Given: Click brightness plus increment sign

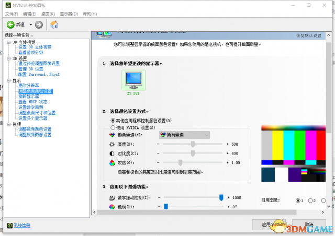Looking at the screenshot, I should [x=227, y=144].
